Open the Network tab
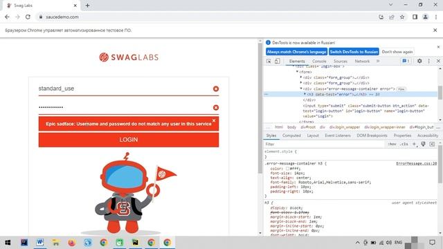Viewport: 443px width, 249px height. (x=362, y=62)
